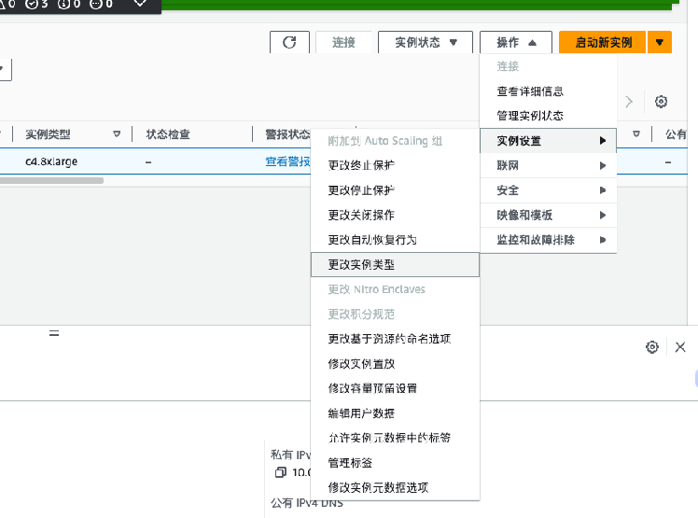Viewport: 698px width, 518px height.
Task: Go to next page with chevron arrow
Action: 630,102
